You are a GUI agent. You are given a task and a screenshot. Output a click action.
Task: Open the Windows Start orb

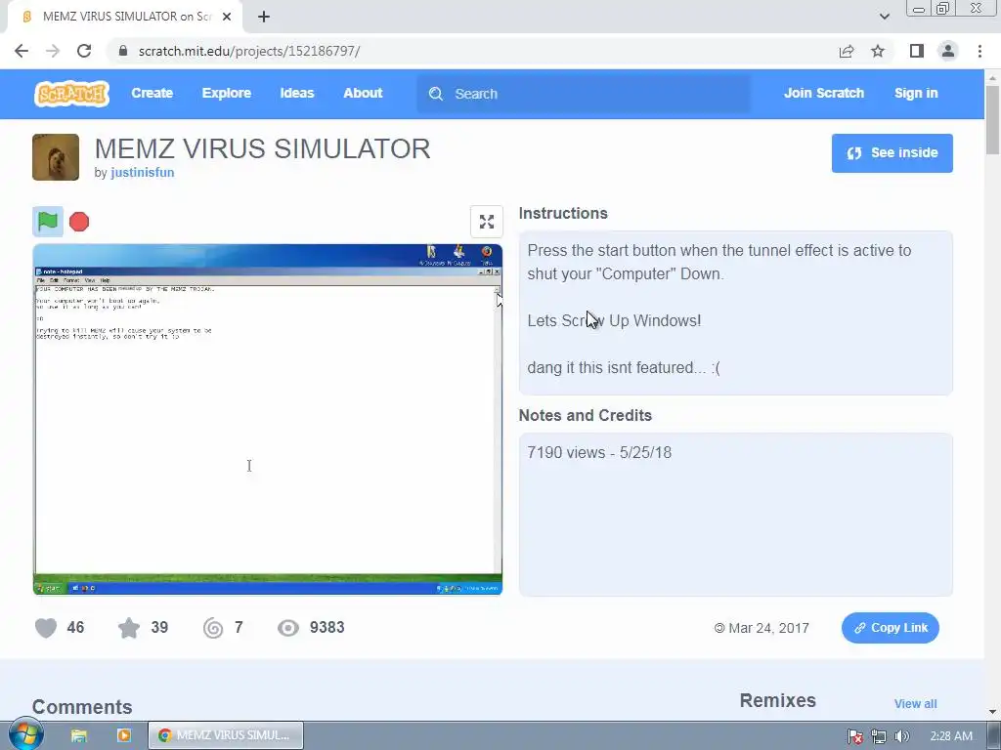pyautogui.click(x=25, y=734)
